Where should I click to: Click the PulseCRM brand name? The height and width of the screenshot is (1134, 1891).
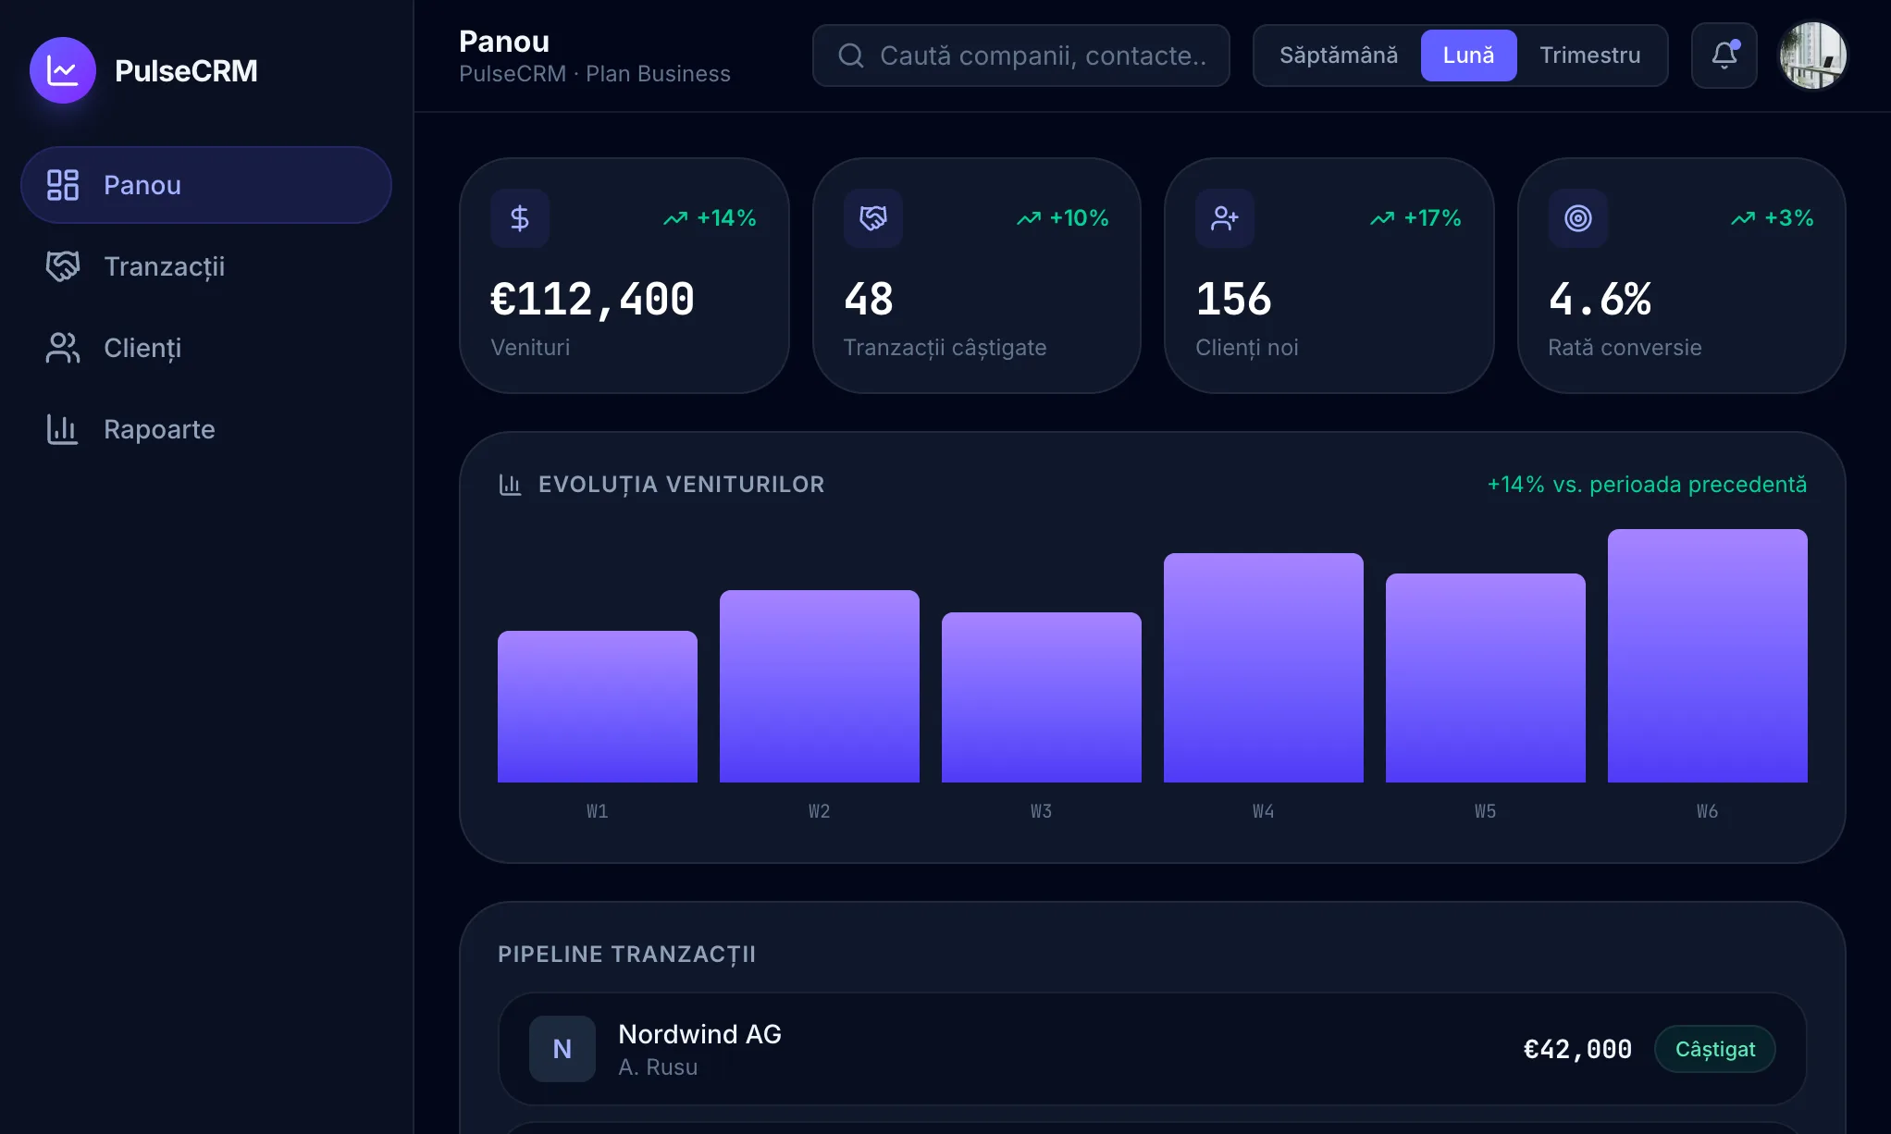[x=186, y=70]
